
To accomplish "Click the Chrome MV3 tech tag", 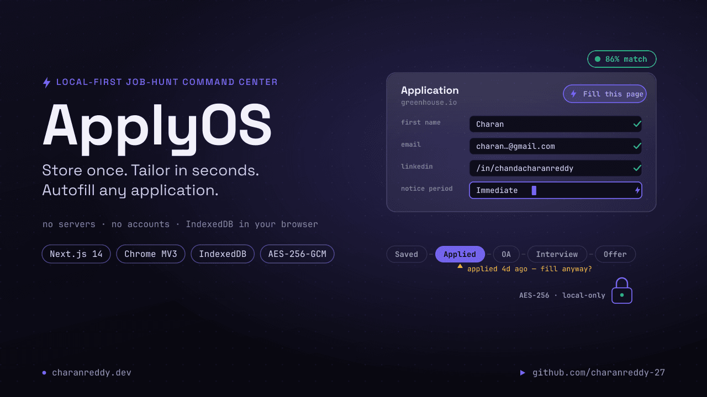I will (x=151, y=254).
